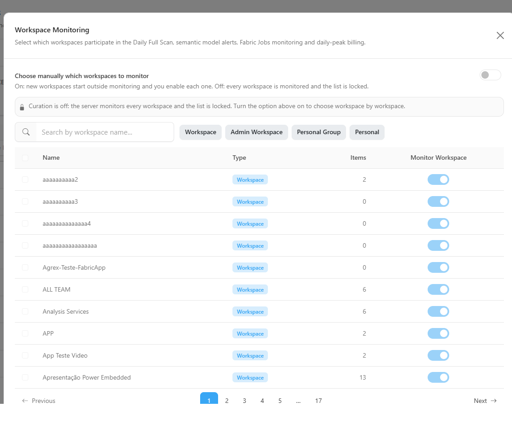Image resolution: width=512 pixels, height=446 pixels.
Task: Check the Agrex-Teste-FabricApp row checkbox
Action: (x=25, y=267)
